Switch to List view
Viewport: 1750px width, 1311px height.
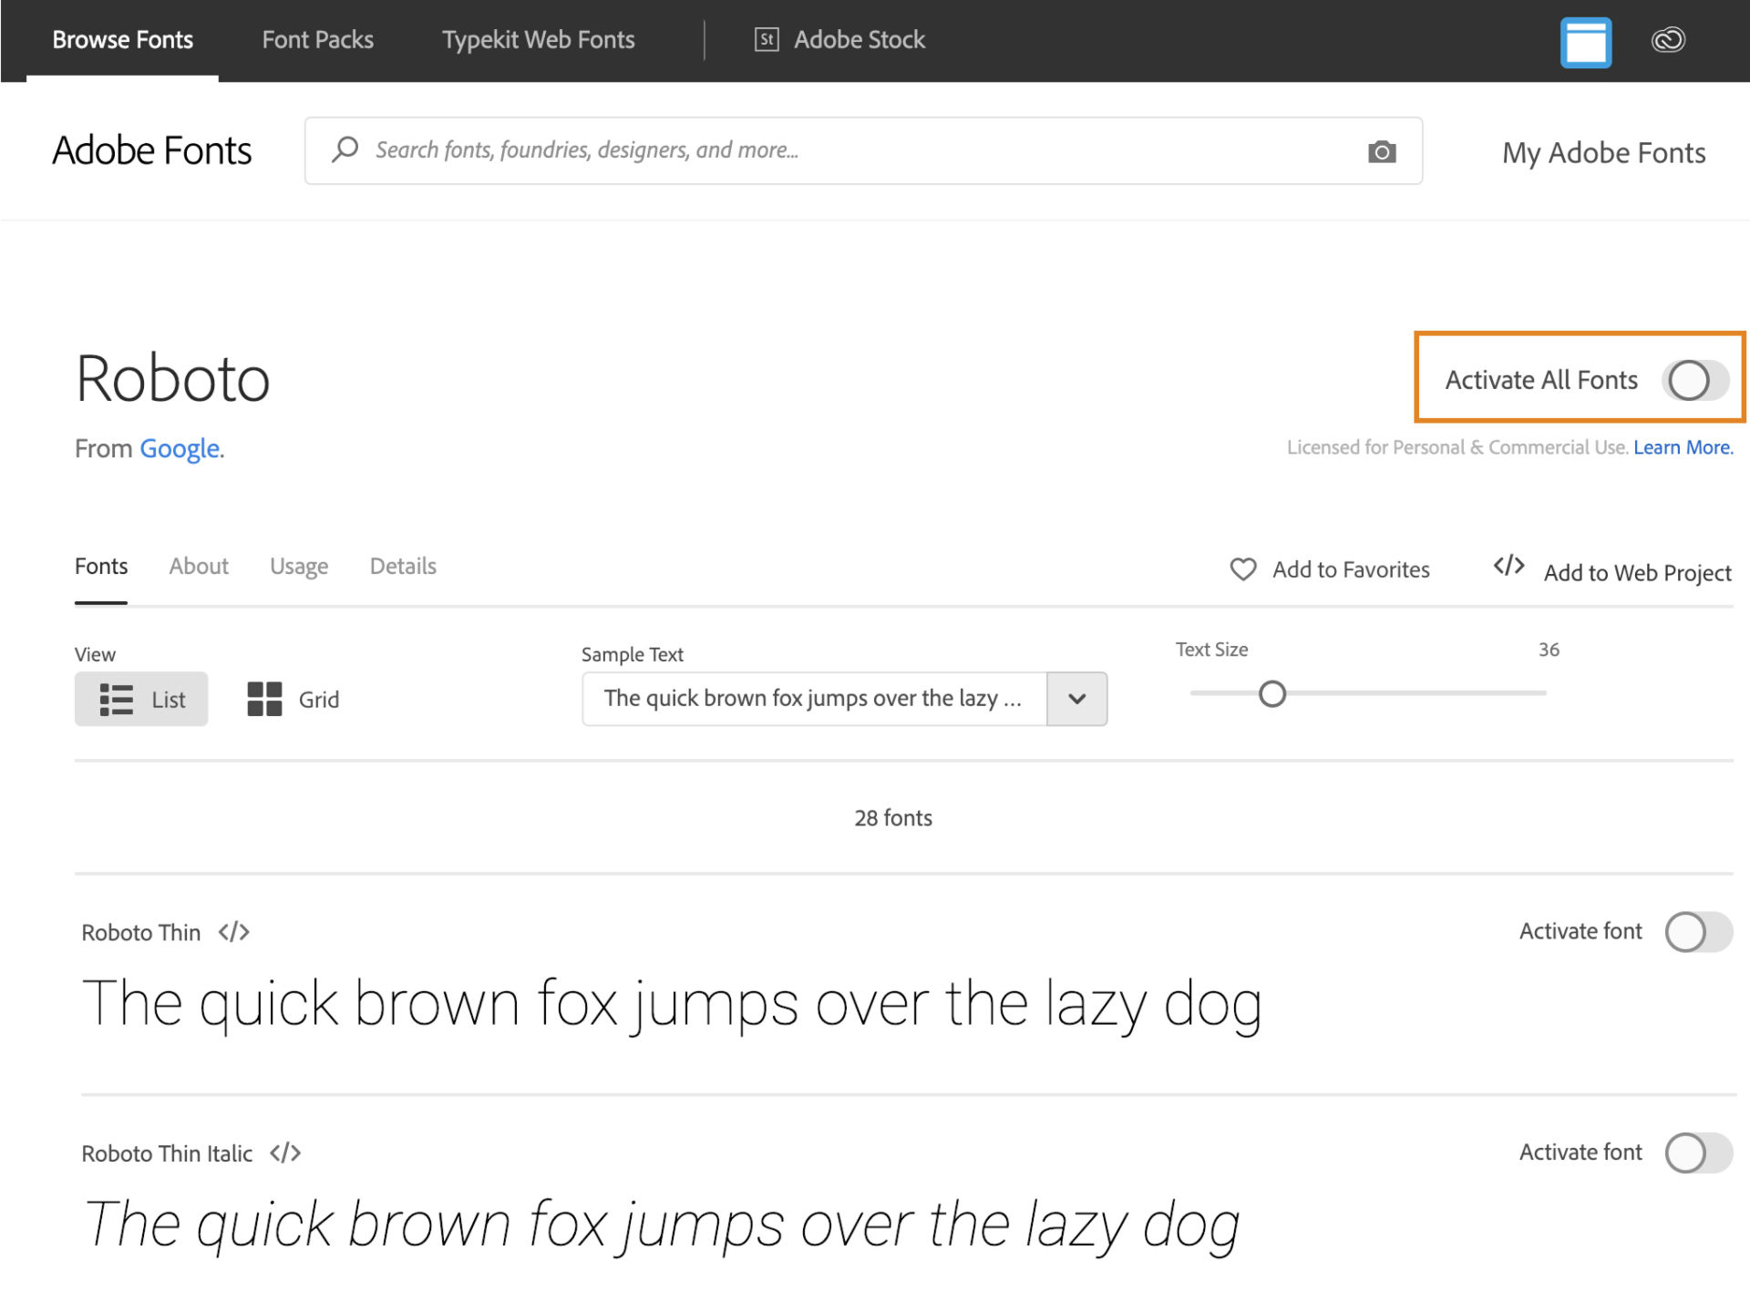point(141,699)
